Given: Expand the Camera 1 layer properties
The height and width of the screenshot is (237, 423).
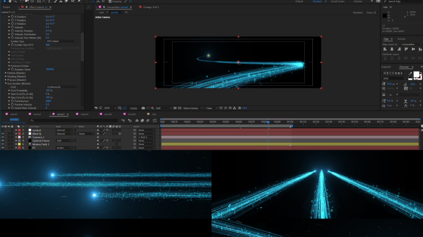Looking at the screenshot, I should pyautogui.click(x=16, y=137).
